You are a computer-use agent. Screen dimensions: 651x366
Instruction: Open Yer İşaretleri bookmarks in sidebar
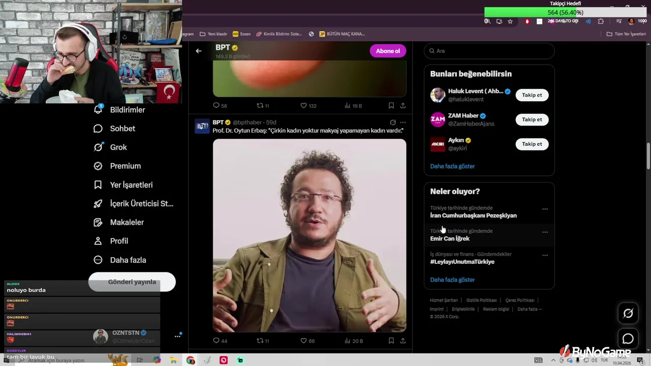[x=124, y=185]
